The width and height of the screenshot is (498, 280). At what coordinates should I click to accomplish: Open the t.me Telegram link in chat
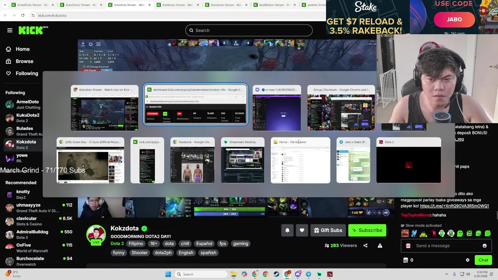(454, 206)
